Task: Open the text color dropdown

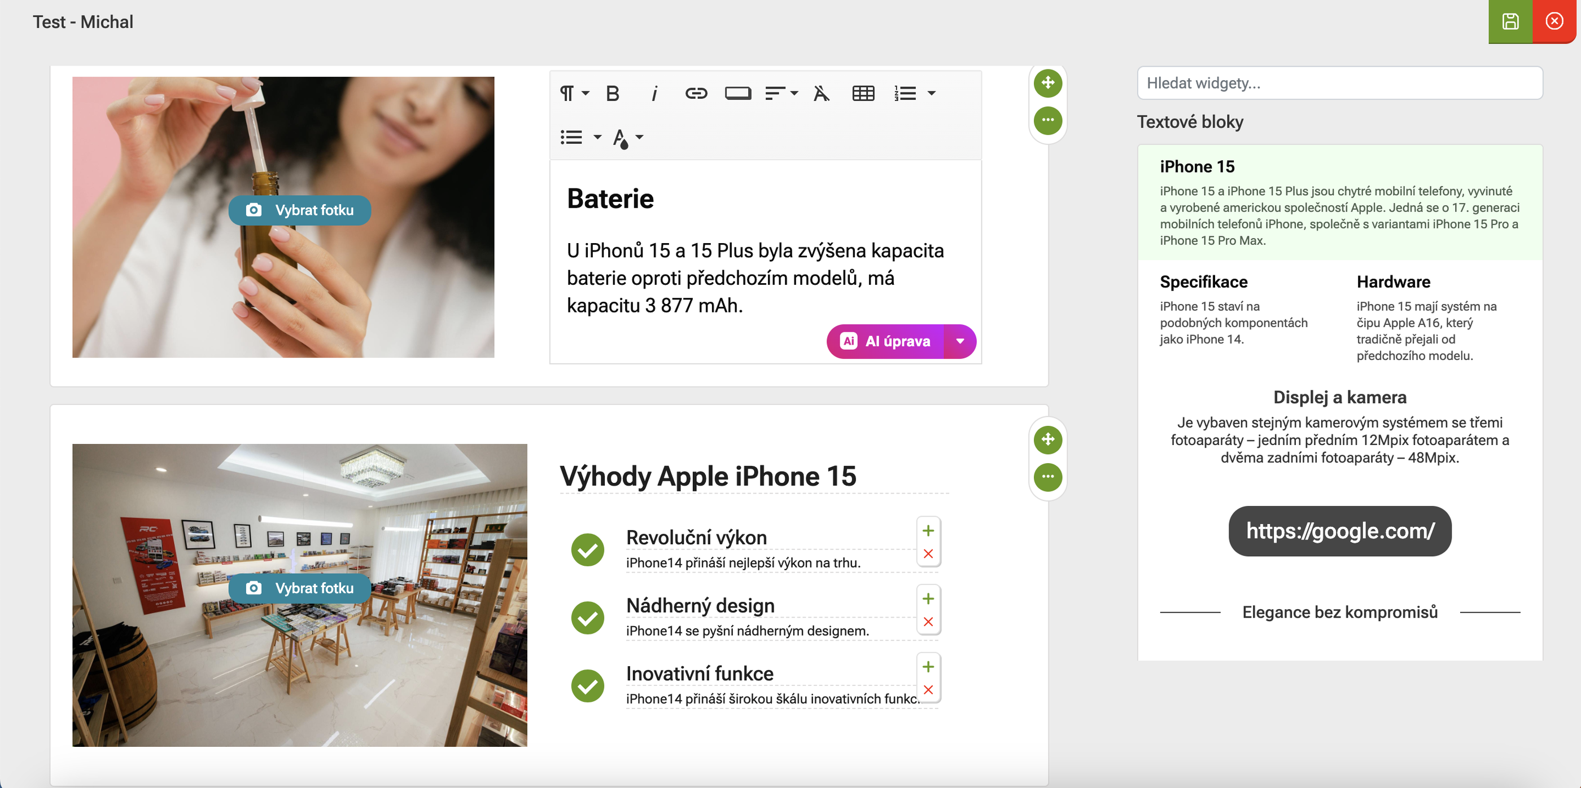Action: [x=627, y=138]
